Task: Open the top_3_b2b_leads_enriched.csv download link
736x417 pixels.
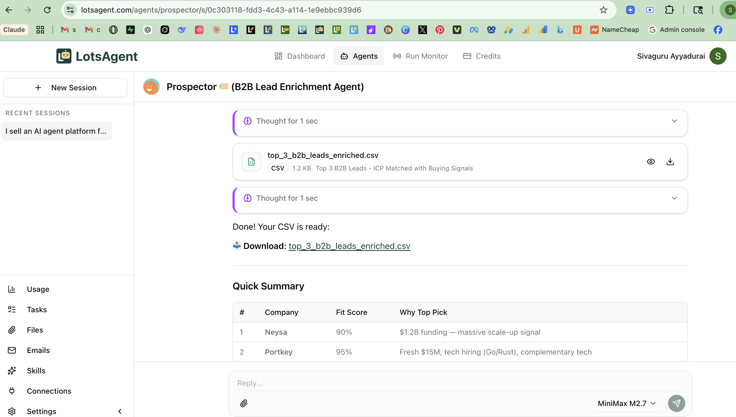Action: point(349,246)
